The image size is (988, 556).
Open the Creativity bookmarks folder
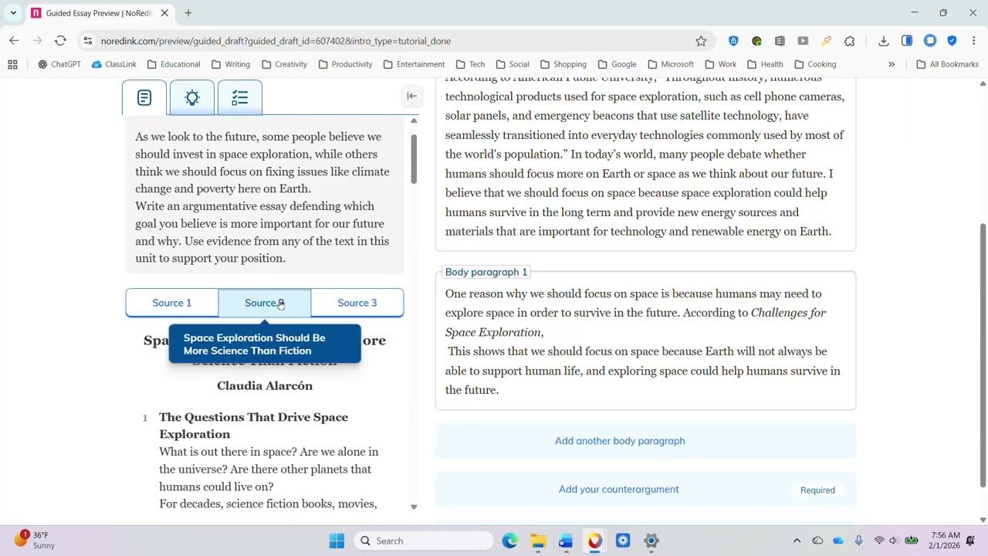pos(284,64)
